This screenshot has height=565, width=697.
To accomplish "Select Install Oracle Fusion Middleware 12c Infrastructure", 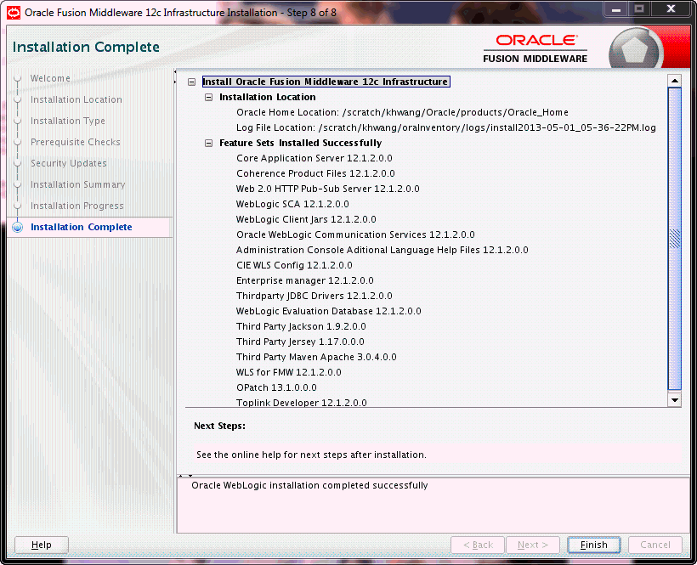I will pyautogui.click(x=326, y=82).
